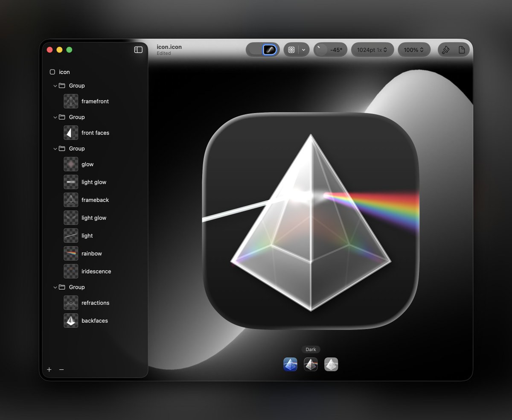Switch to the Dark appearance preview thumbnail

pos(311,365)
